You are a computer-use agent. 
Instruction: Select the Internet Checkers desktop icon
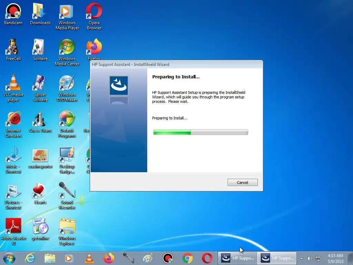13,124
